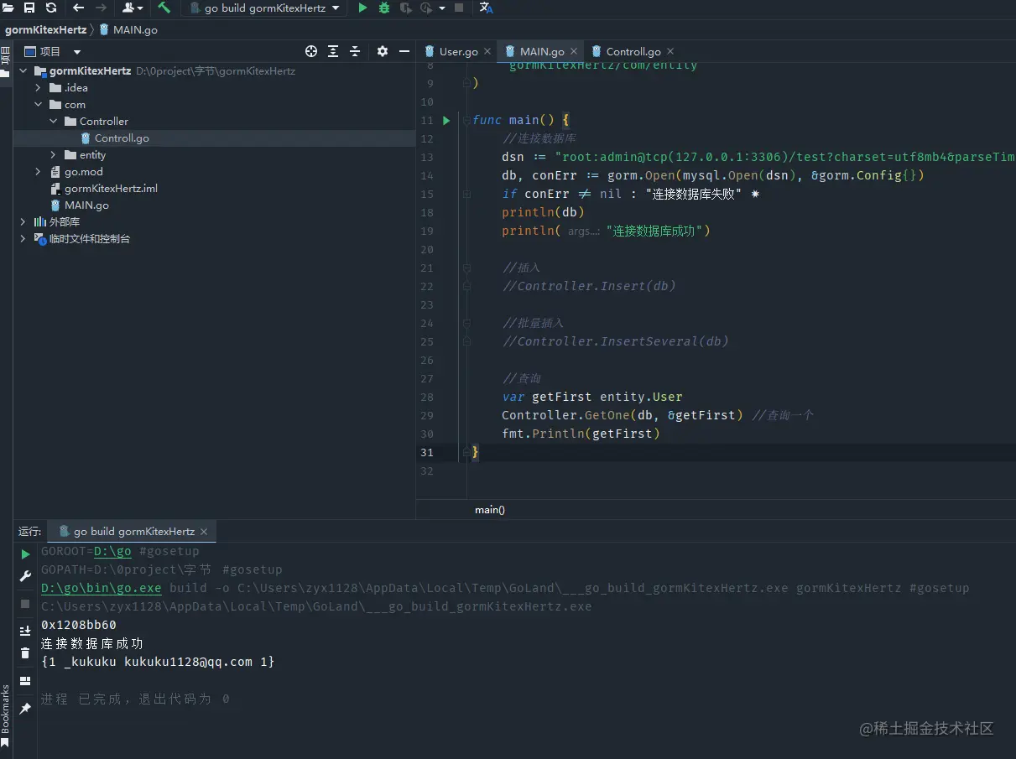This screenshot has width=1016, height=759.
Task: Clear console output with the trash icon
Action: [25, 653]
